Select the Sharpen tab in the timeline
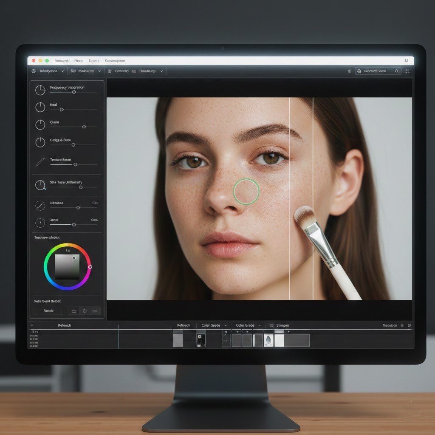Image resolution: width=435 pixels, height=435 pixels. 282,325
